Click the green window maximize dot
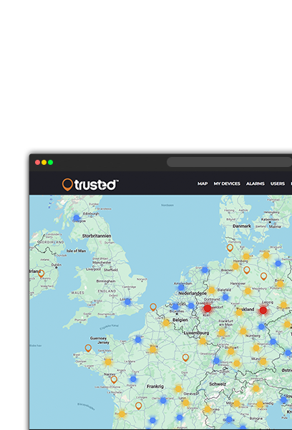 50,163
